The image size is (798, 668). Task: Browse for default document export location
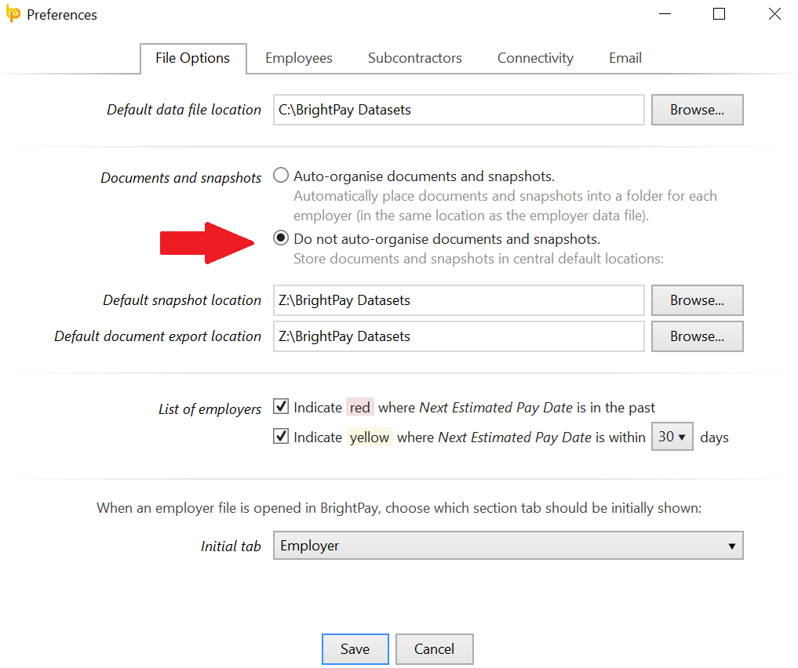[698, 336]
